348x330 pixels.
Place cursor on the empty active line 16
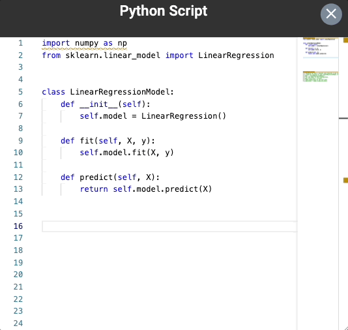click(169, 226)
